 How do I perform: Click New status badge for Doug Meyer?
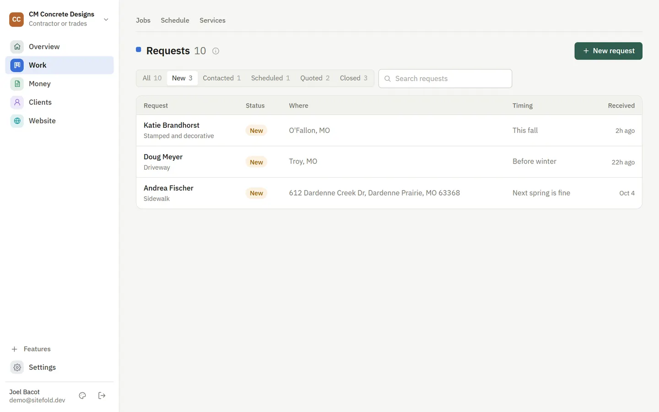click(x=256, y=162)
